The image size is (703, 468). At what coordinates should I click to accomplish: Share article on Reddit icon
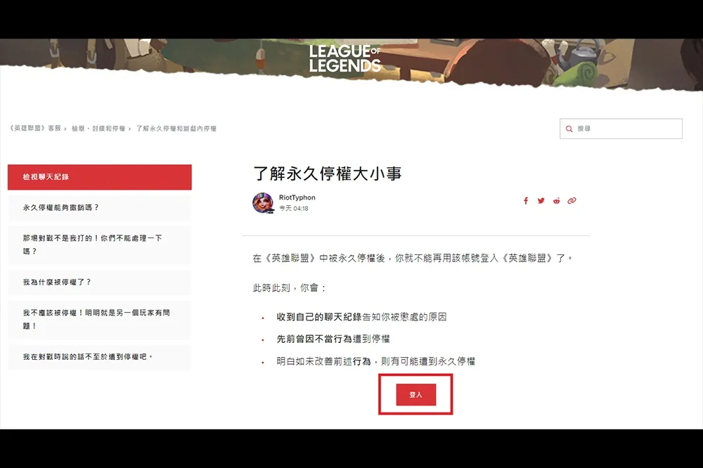(556, 201)
